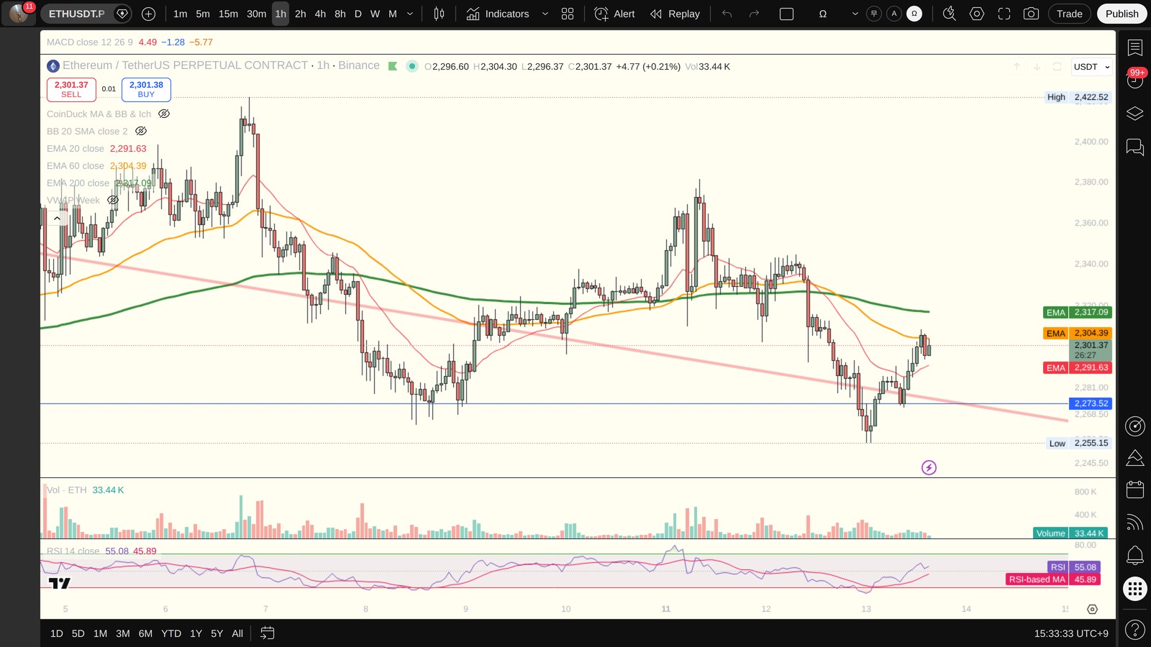
Task: Switch to the 4h timeframe
Action: point(320,14)
